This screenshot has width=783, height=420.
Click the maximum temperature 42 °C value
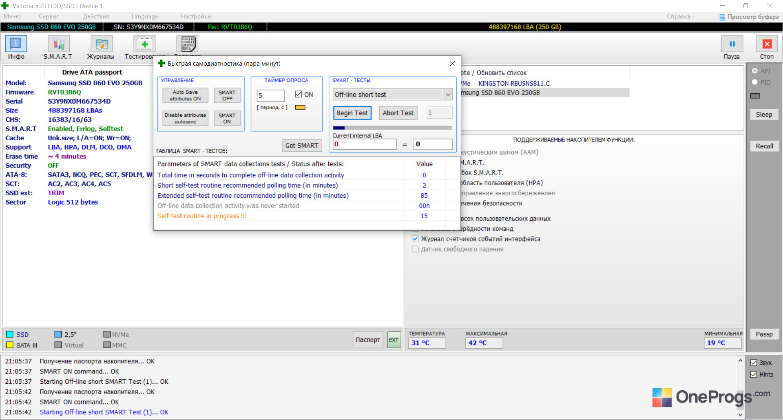point(484,343)
